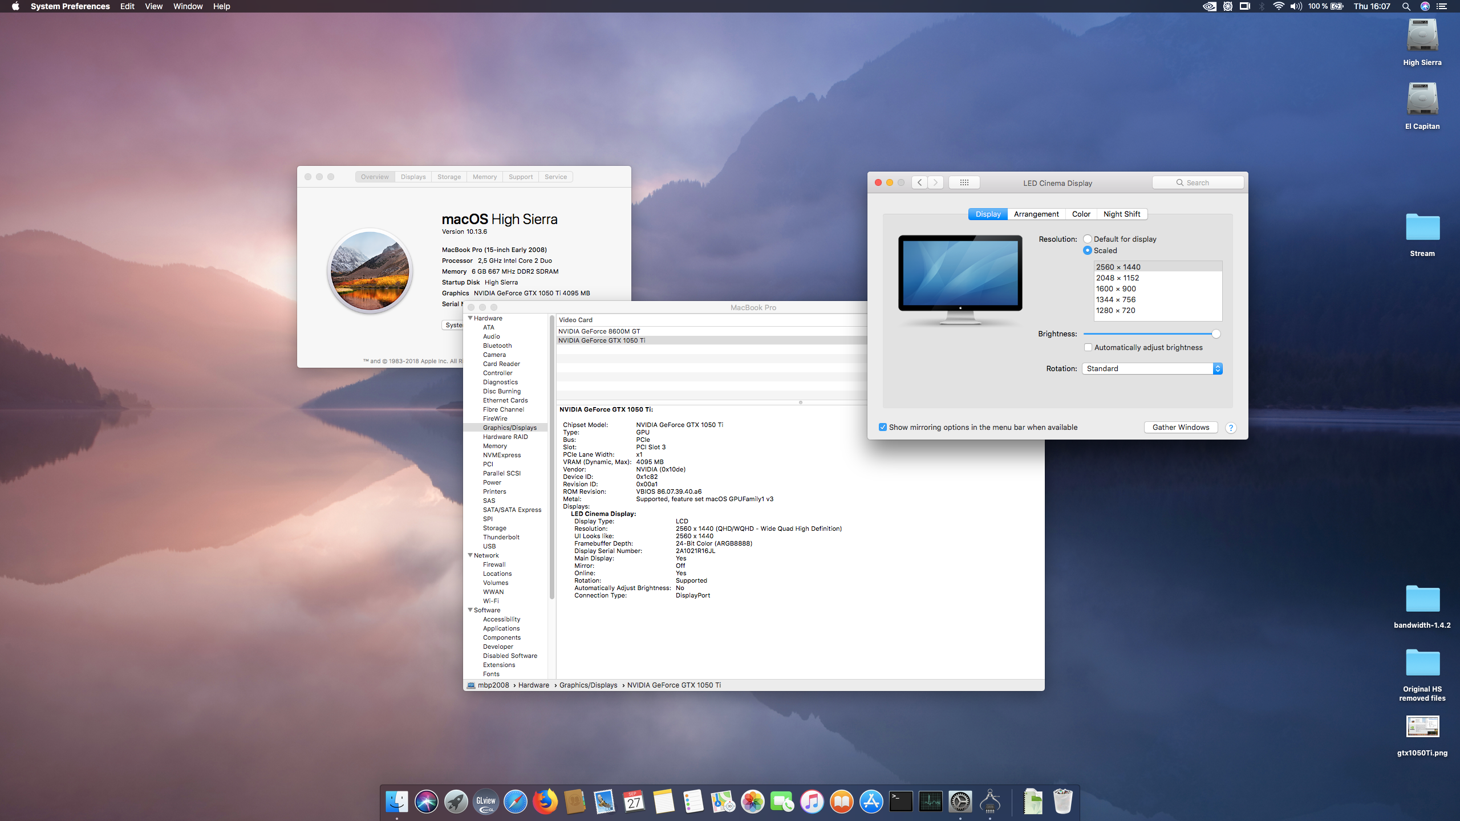Select Default for display resolution

[x=1088, y=239]
